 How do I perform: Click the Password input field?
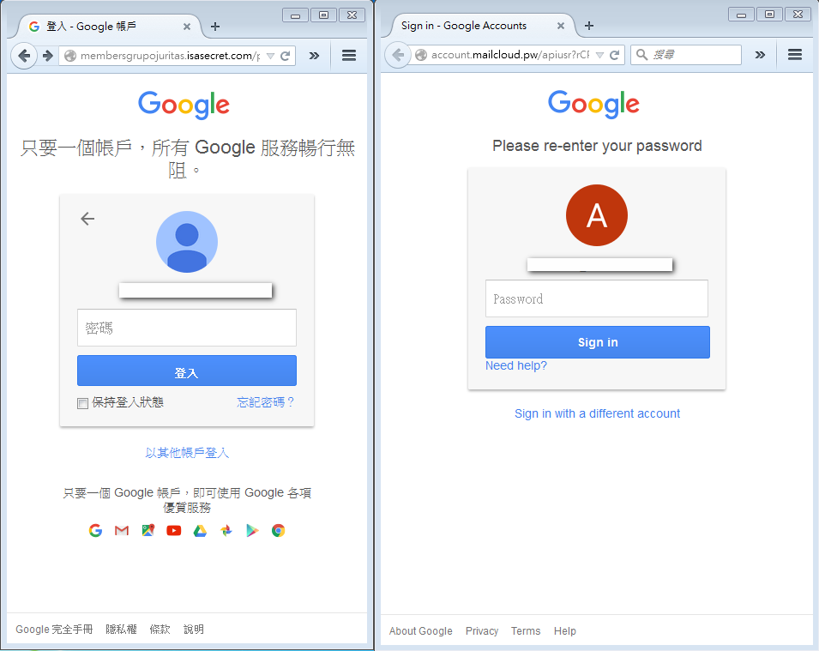597,298
